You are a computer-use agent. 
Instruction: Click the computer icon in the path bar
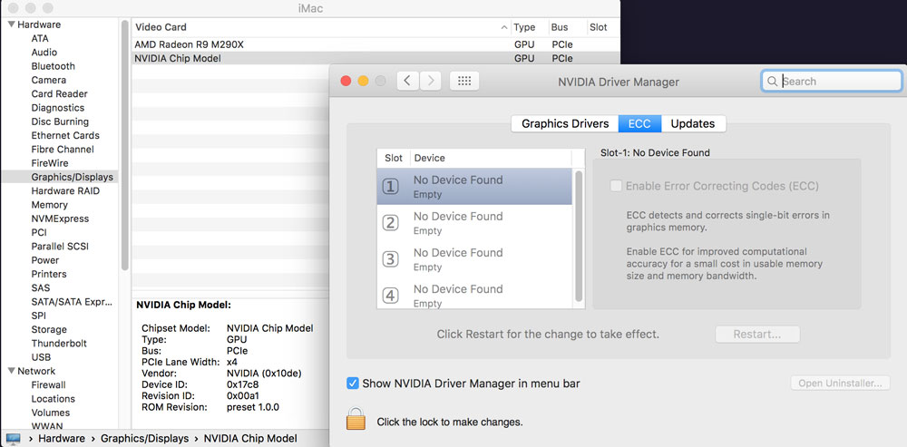click(x=13, y=438)
